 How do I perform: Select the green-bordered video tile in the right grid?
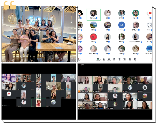click(x=85, y=80)
